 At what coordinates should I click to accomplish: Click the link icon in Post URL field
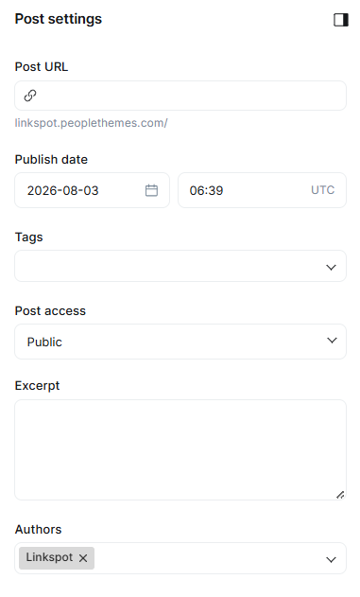30,96
